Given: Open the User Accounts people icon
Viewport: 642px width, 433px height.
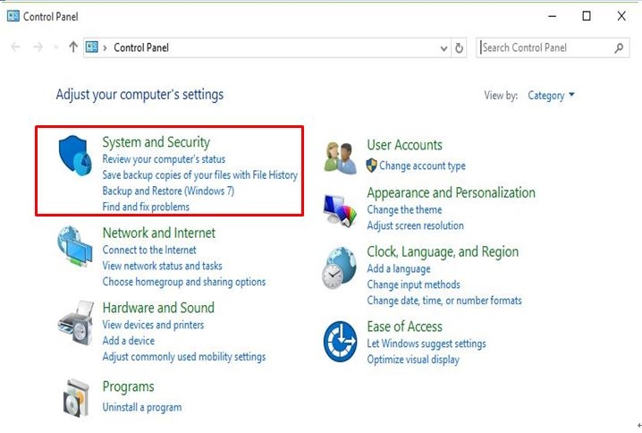Looking at the screenshot, I should [340, 158].
